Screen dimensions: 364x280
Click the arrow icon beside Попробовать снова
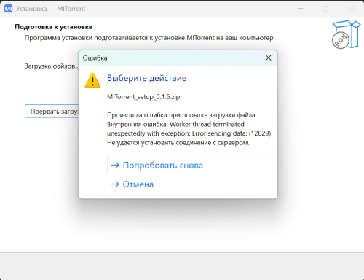115,166
